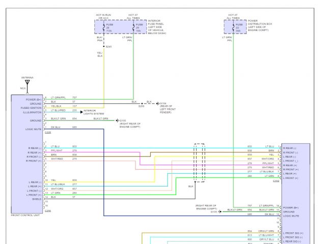Click Fuse 29 10A in interior fuse panel
This screenshot has height=244, width=326.
click(135, 27)
